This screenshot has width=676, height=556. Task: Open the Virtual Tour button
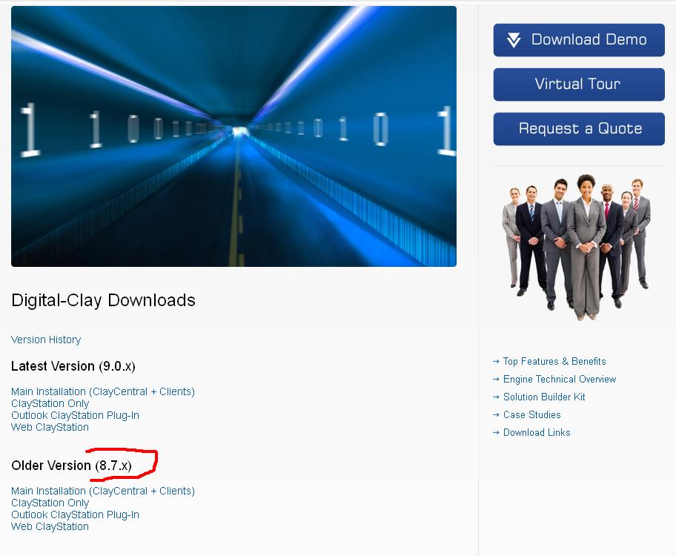pos(579,85)
